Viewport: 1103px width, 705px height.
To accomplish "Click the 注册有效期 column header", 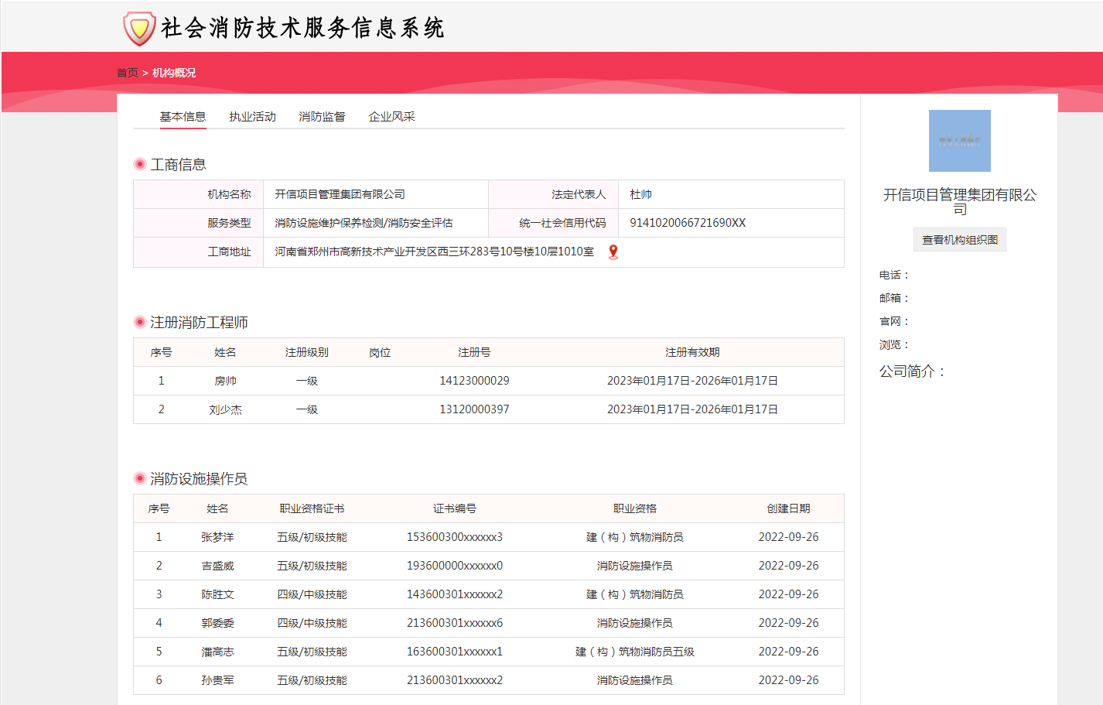I will [692, 352].
